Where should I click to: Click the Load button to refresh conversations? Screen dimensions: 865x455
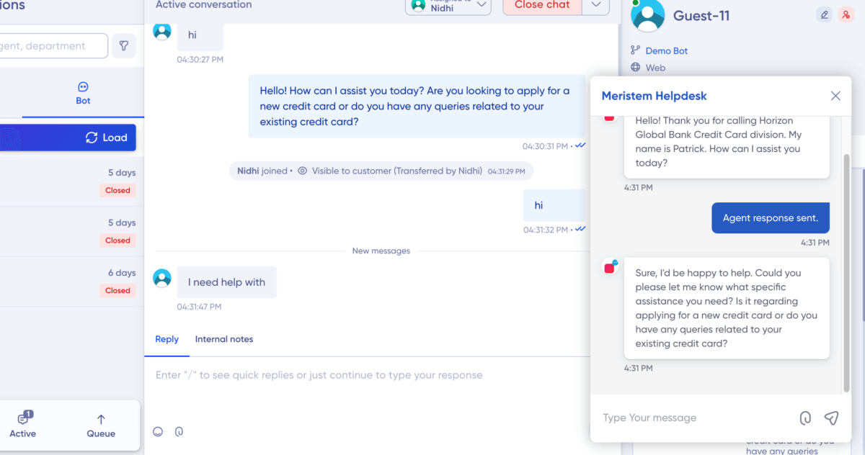107,137
